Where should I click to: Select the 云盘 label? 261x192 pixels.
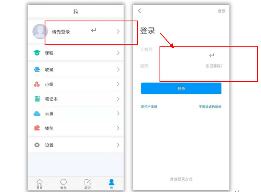(49, 114)
